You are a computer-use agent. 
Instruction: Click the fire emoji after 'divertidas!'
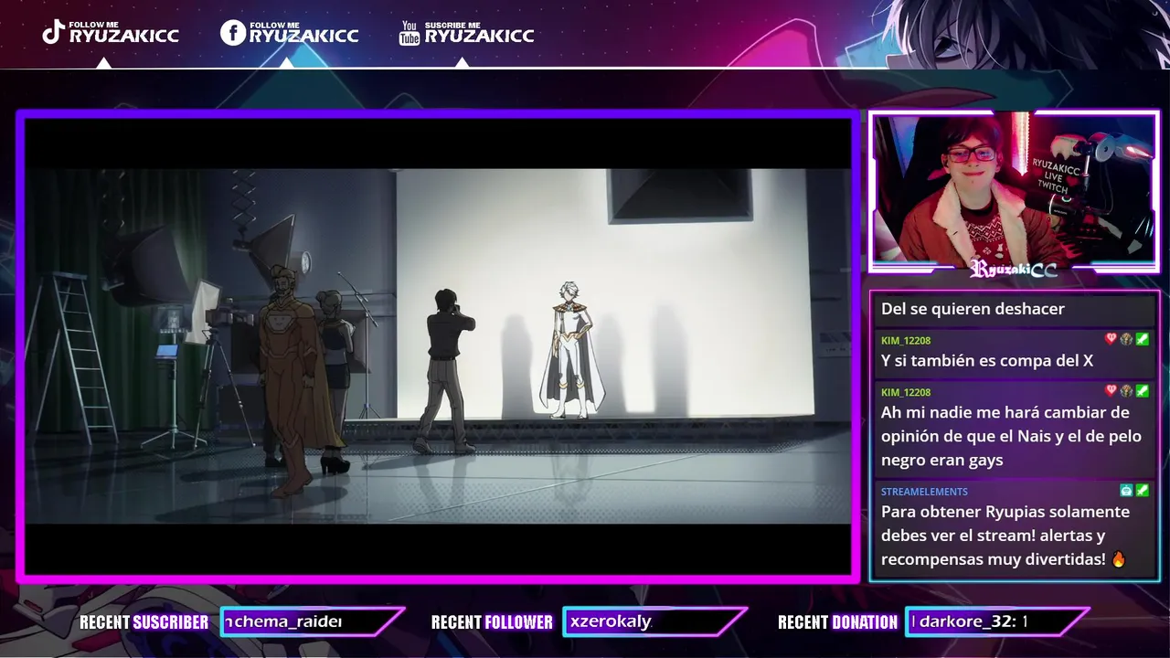(1119, 558)
